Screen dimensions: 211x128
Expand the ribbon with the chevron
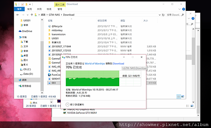point(179,9)
